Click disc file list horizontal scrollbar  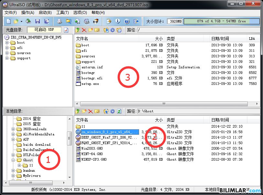pos(164,104)
